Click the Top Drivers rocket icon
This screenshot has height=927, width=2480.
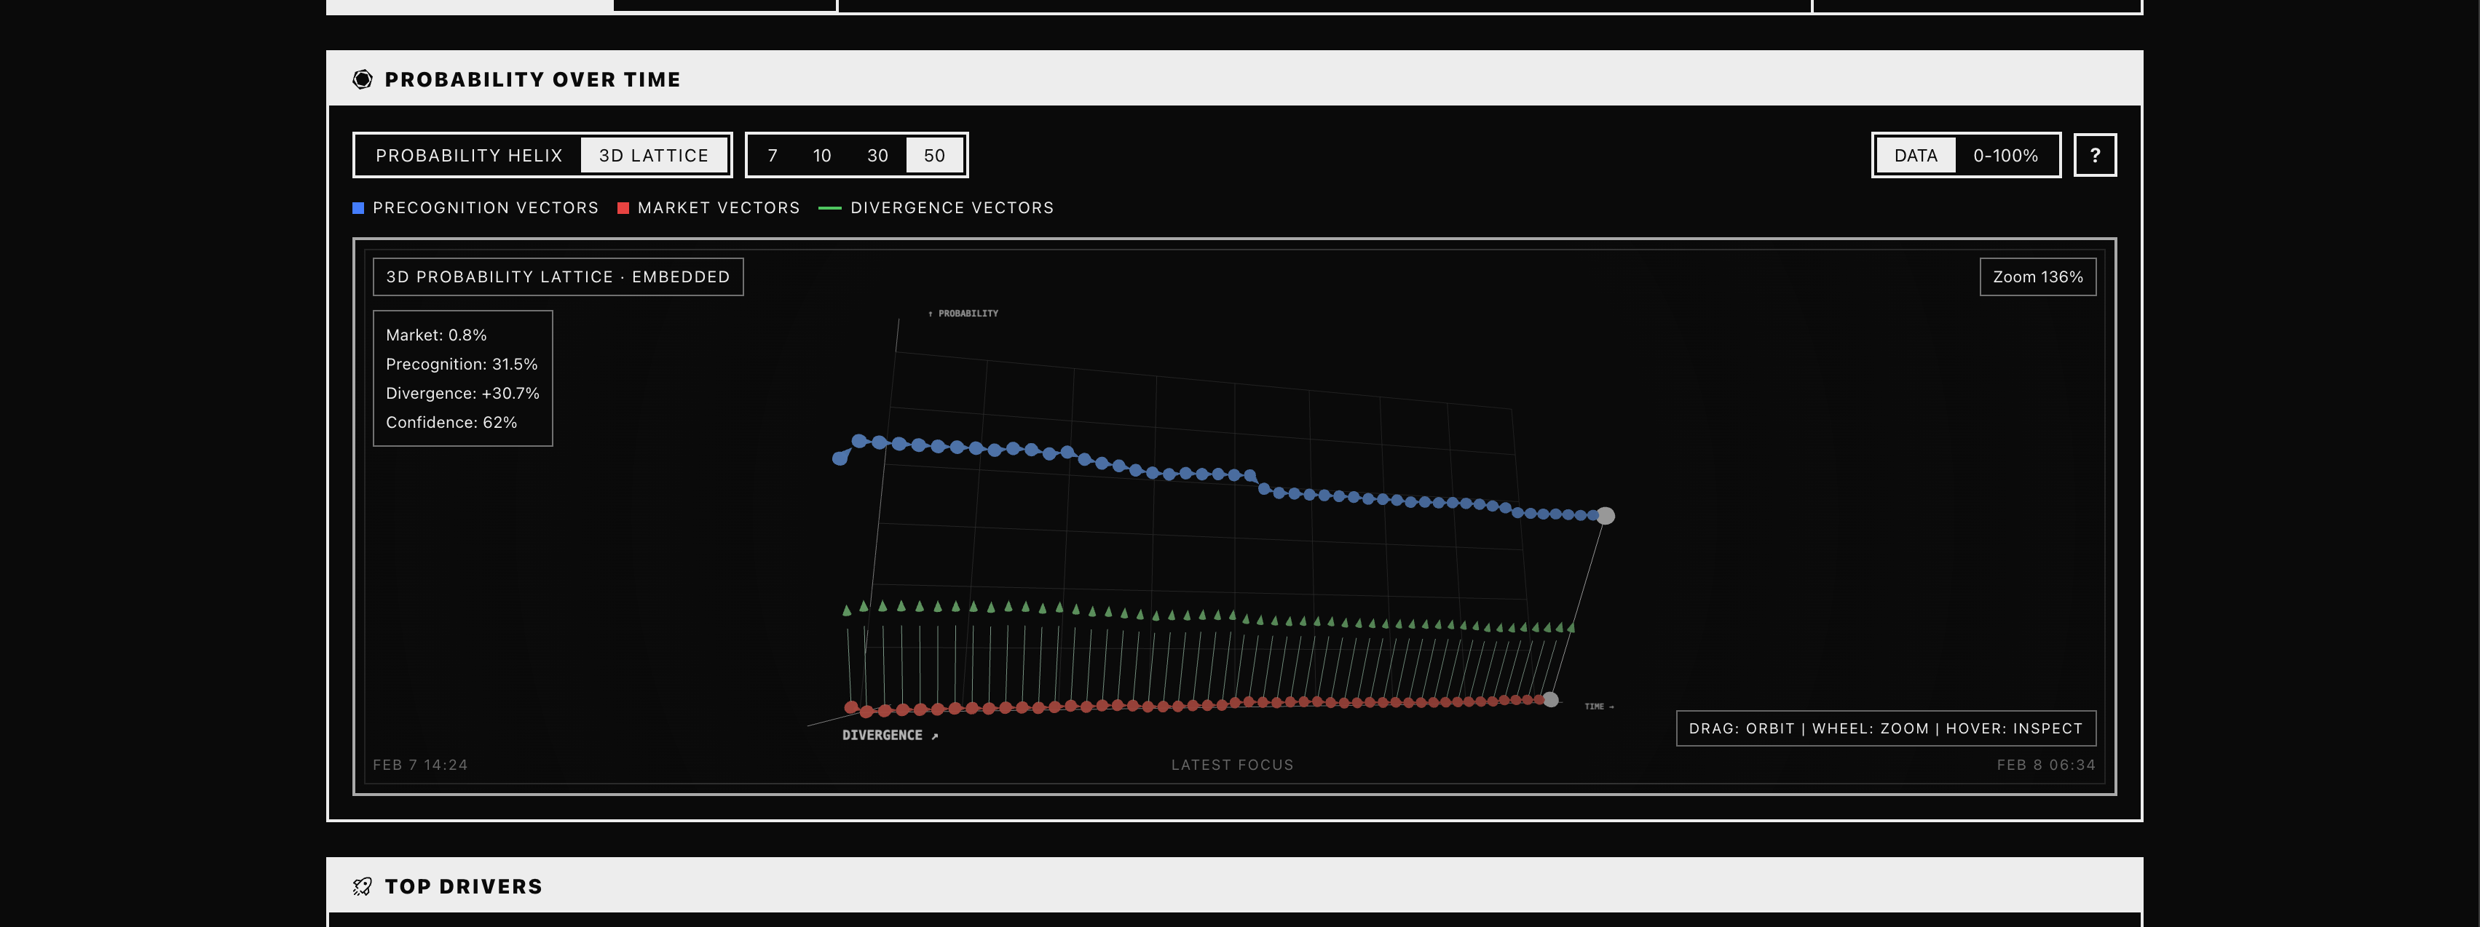coord(362,886)
